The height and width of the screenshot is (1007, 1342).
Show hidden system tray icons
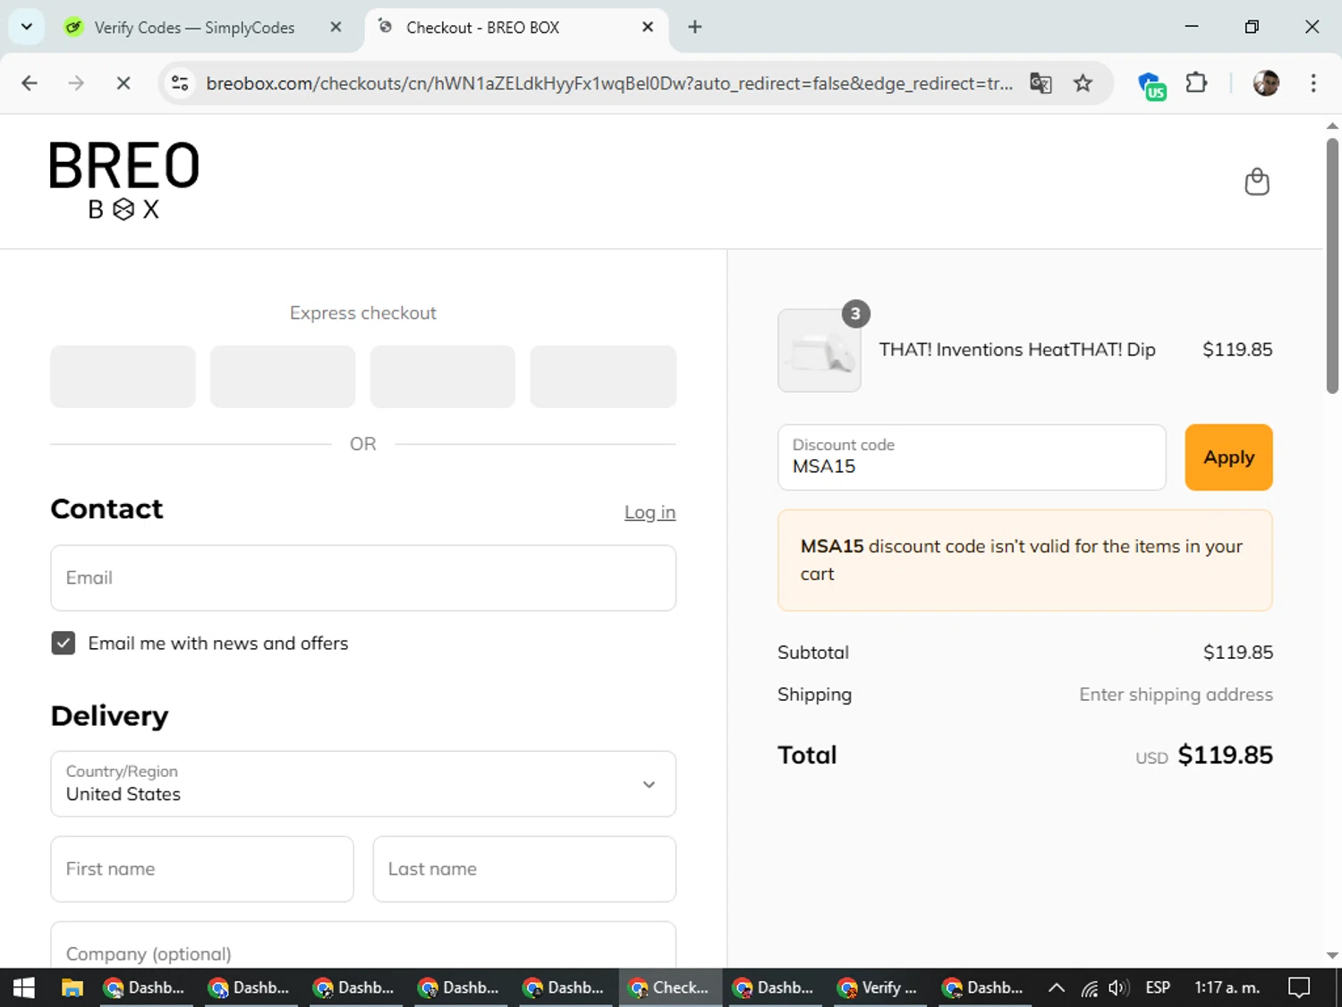coord(1057,988)
